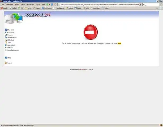Screen dimensions: 163x127
Task: Open the Miscellaneous dropdown in developer toolbar
Action: tap(59, 8)
